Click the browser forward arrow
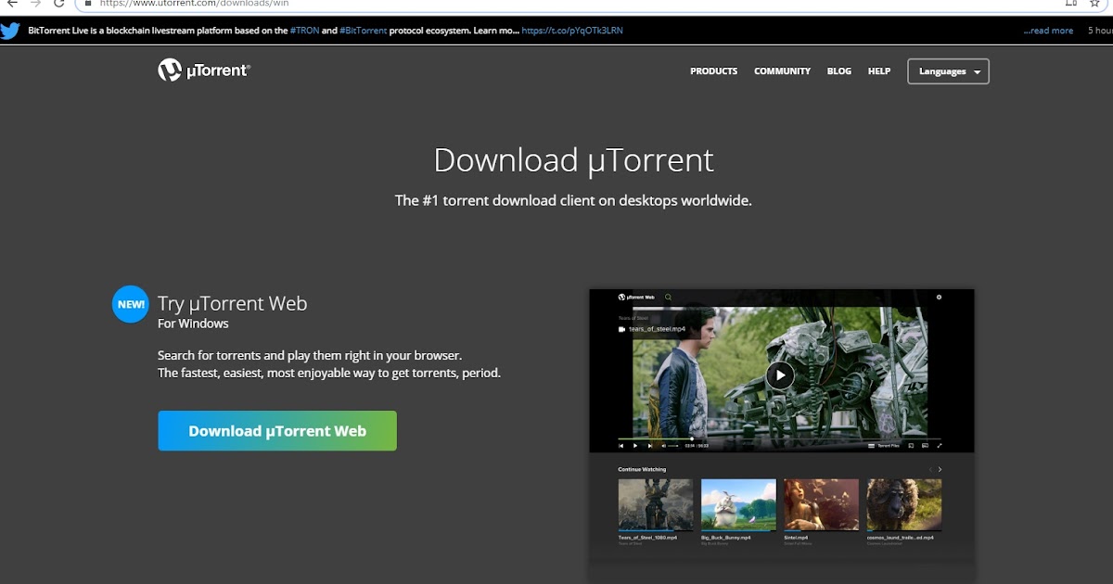This screenshot has height=584, width=1113. click(x=35, y=4)
